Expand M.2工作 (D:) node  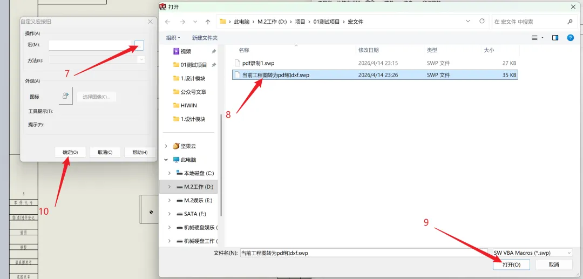coord(170,187)
